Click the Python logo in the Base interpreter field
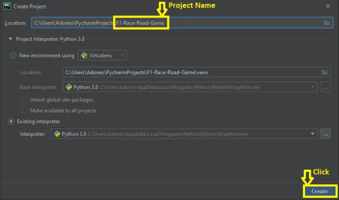 (69, 87)
